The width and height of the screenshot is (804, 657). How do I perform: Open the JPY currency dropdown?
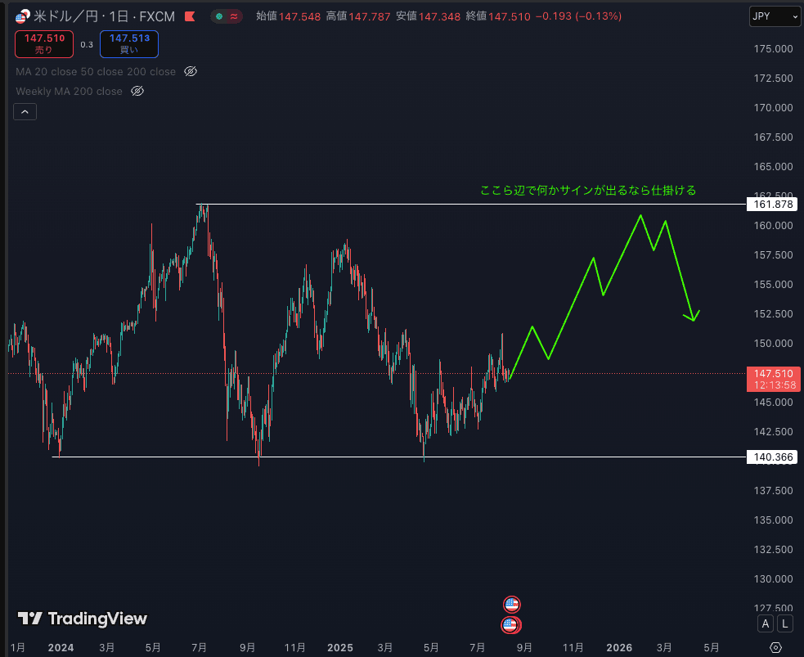tap(775, 16)
